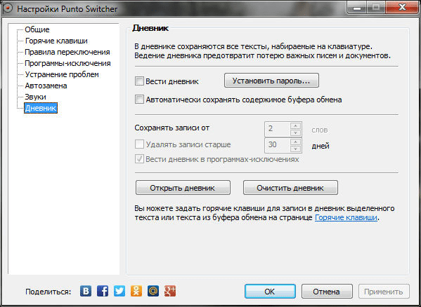Click the Punto Switcher title bar icon

(8, 8)
